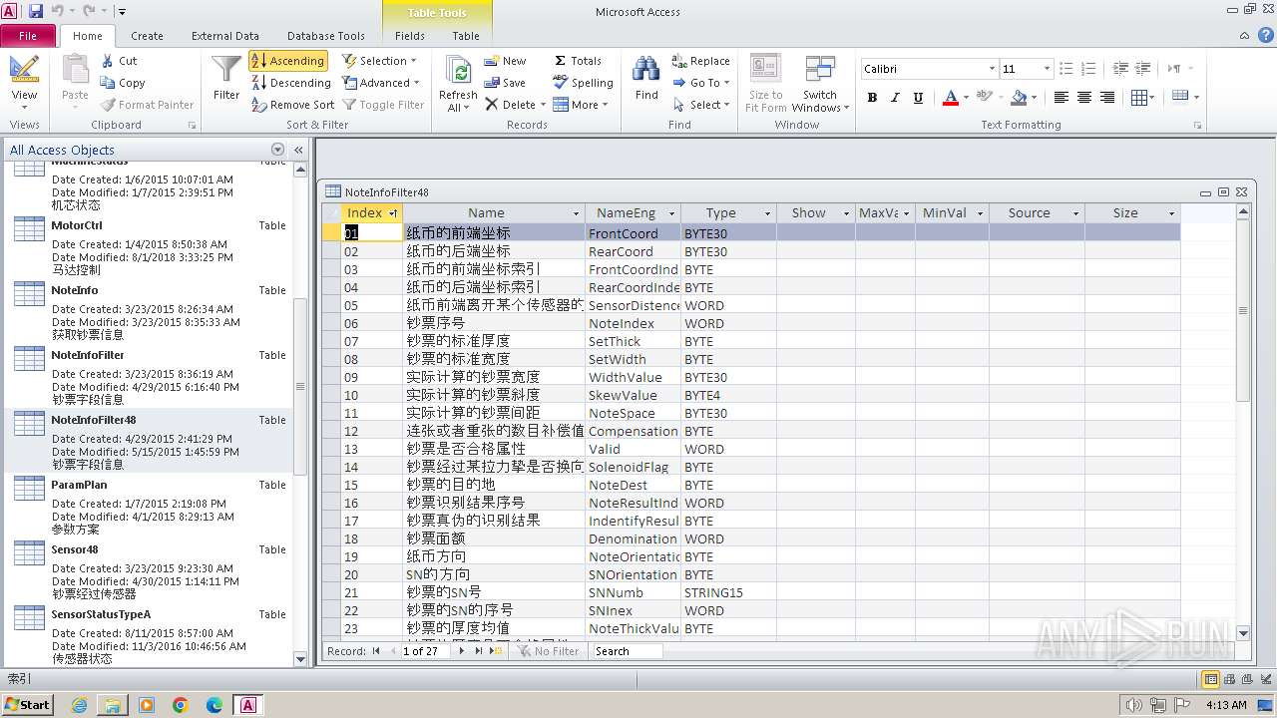Run Spelling check
1277x718 pixels.
[583, 83]
